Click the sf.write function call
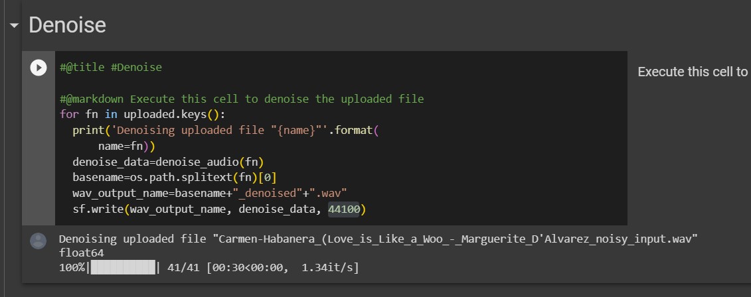The width and height of the screenshot is (751, 297). 219,209
